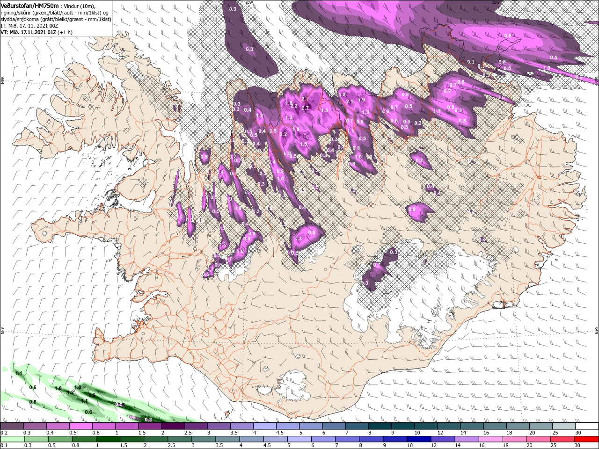Click the "15W" longitude label at top edge
The width and height of the screenshot is (599, 449).
coord(496,2)
